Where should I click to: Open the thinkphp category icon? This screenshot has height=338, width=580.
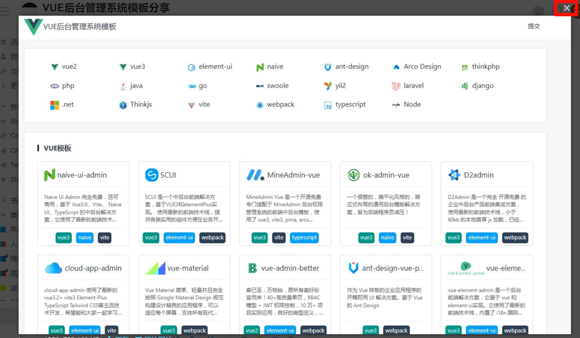click(x=465, y=67)
